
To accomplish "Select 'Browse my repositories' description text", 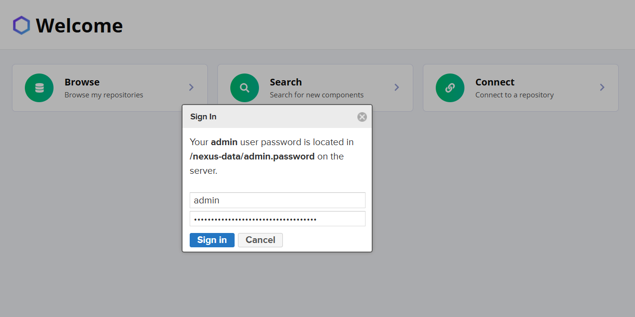I will tap(104, 95).
